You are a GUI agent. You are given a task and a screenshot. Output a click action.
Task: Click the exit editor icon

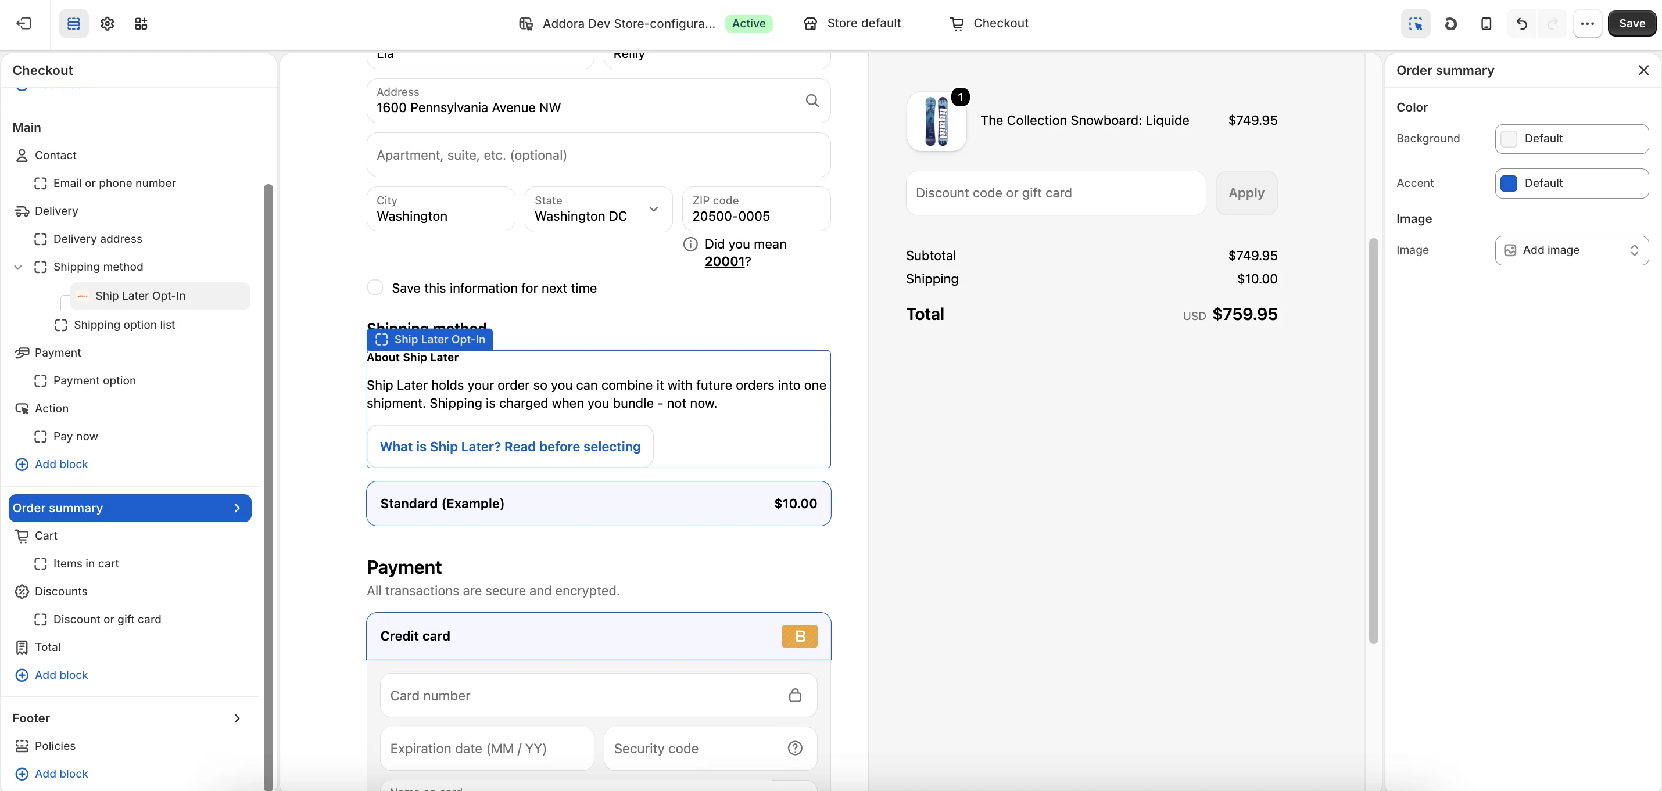(x=24, y=24)
